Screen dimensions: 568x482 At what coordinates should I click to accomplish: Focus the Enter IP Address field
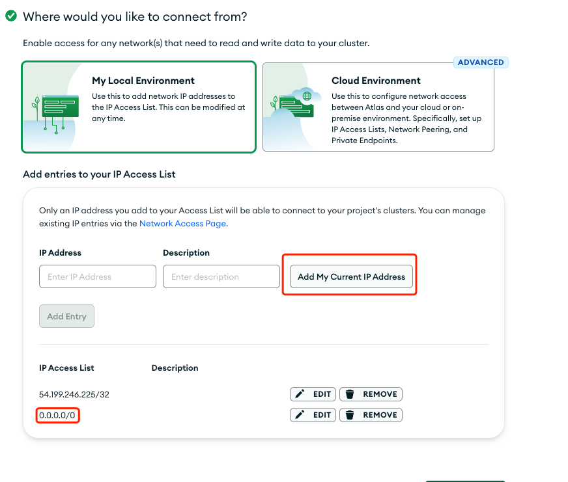98,276
